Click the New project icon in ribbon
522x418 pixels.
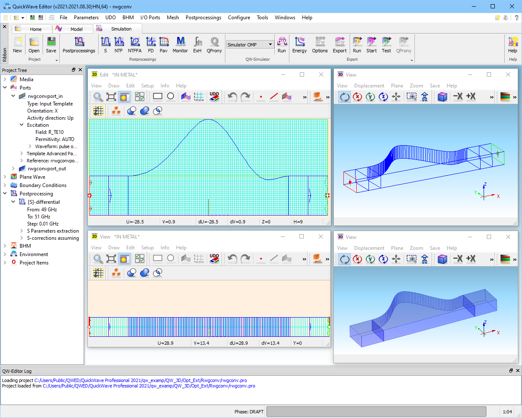click(x=18, y=44)
